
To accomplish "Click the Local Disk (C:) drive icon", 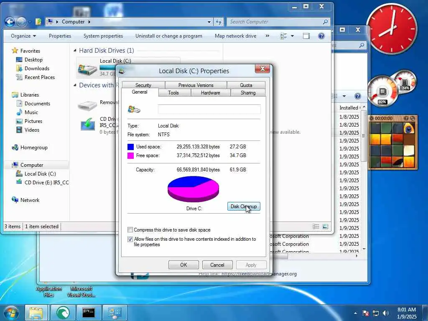I will click(x=87, y=70).
